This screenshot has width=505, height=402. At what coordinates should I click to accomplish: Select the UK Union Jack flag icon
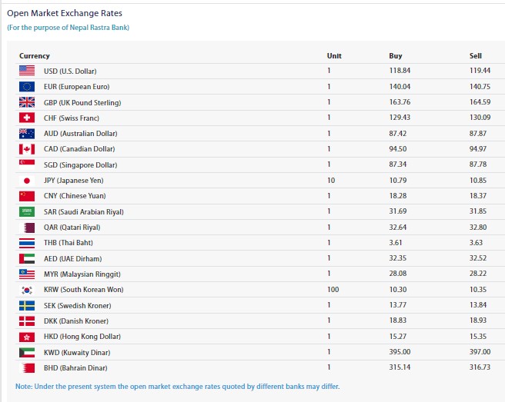pyautogui.click(x=27, y=102)
